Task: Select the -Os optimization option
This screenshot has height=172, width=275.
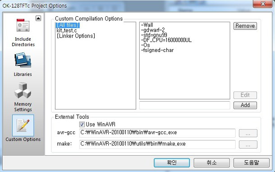Action: pos(146,45)
